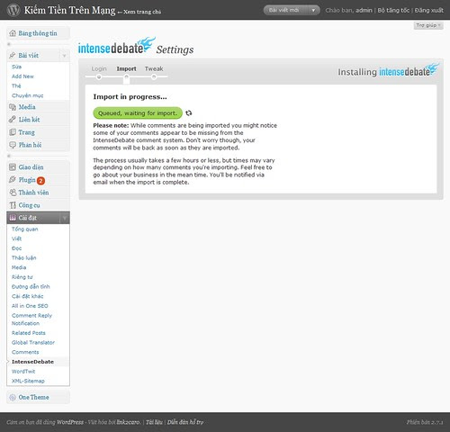
Task: Click the WordPress logo icon in header
Action: (13, 10)
